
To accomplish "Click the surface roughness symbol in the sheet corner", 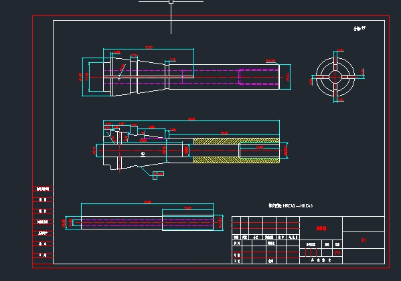I will [359, 28].
